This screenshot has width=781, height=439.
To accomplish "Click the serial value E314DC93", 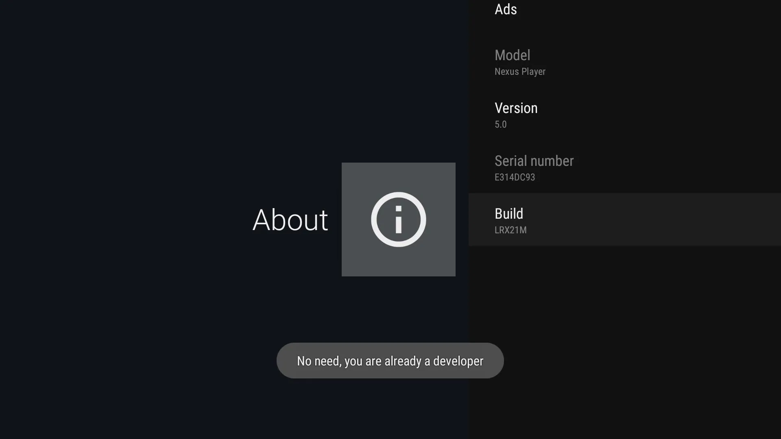I will [x=515, y=177].
